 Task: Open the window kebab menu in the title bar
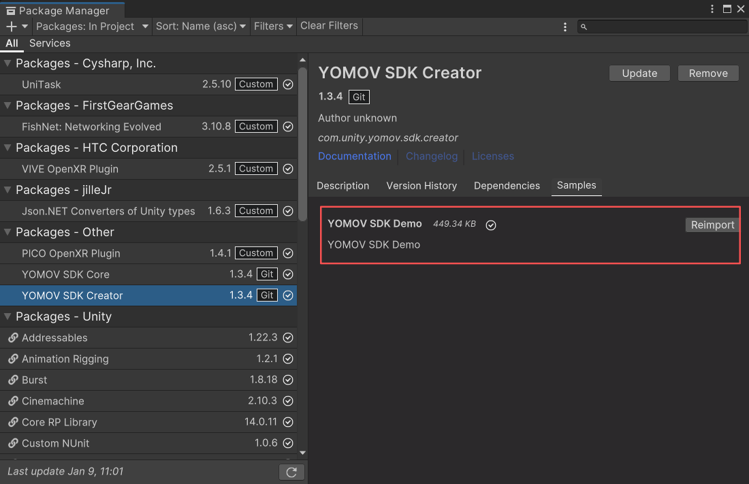coord(712,9)
